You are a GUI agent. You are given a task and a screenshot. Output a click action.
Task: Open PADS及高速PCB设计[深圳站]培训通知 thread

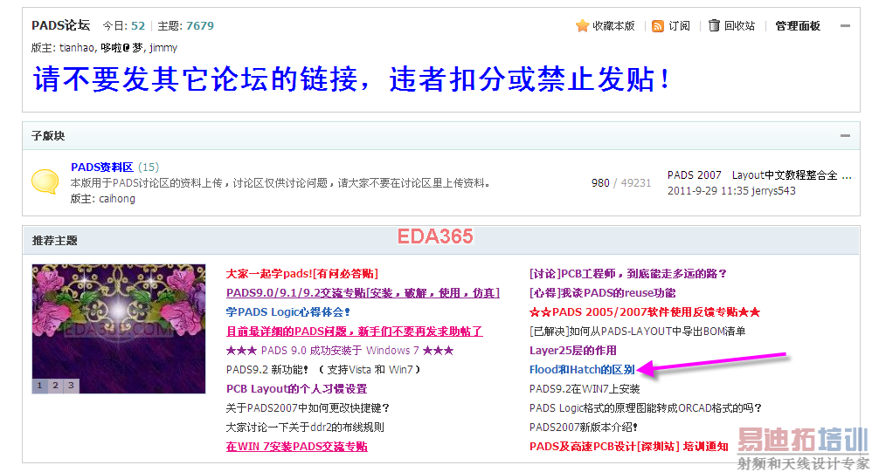coord(628,447)
